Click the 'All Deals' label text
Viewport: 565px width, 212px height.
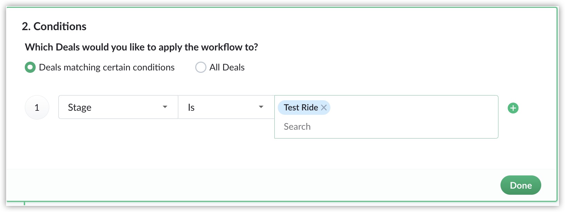coord(227,67)
